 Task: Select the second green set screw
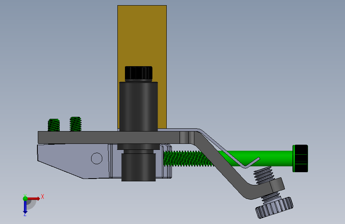pos(76,124)
